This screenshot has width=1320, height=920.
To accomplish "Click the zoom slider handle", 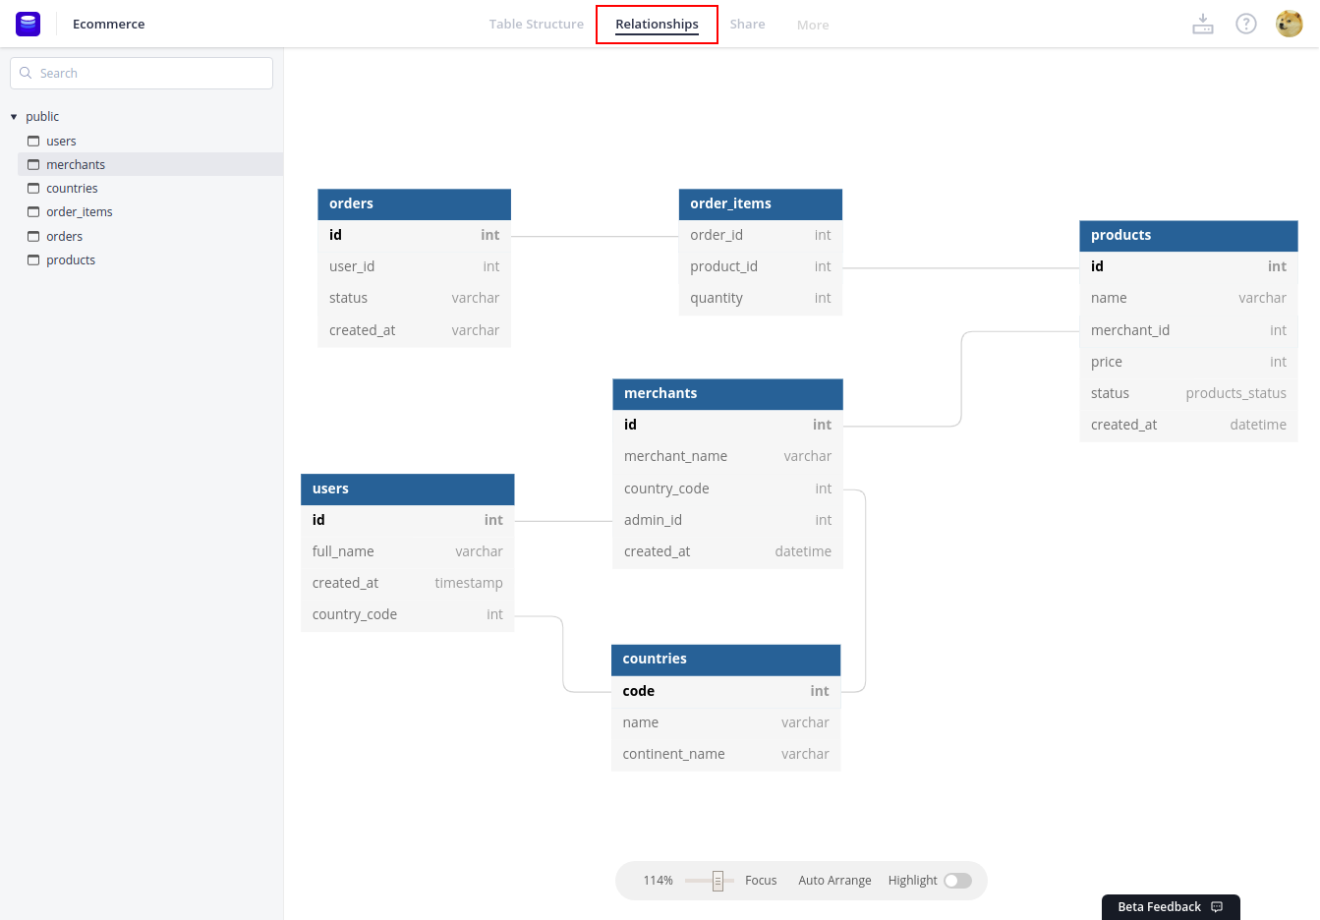I will (717, 881).
